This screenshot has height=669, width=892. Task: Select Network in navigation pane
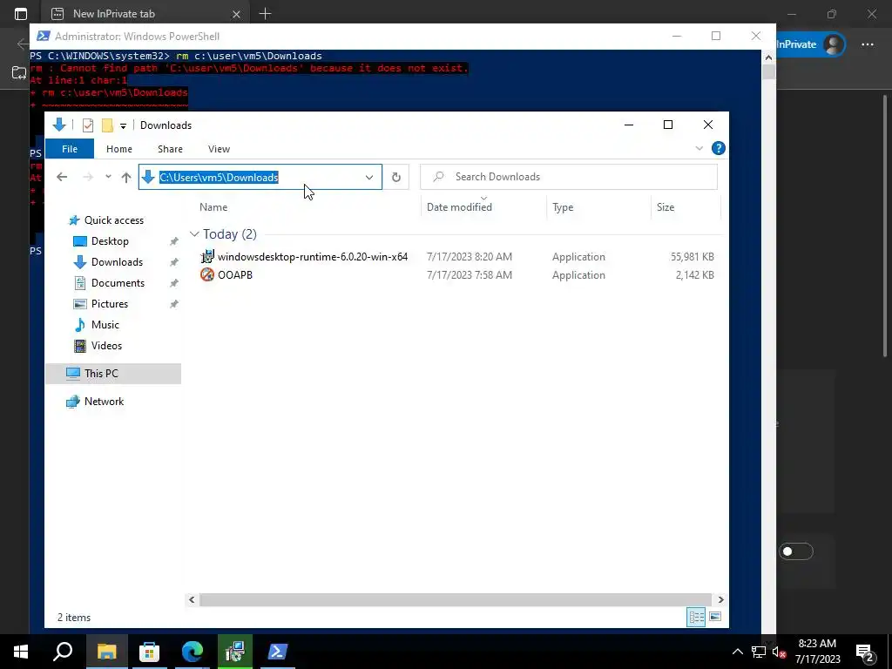point(104,402)
